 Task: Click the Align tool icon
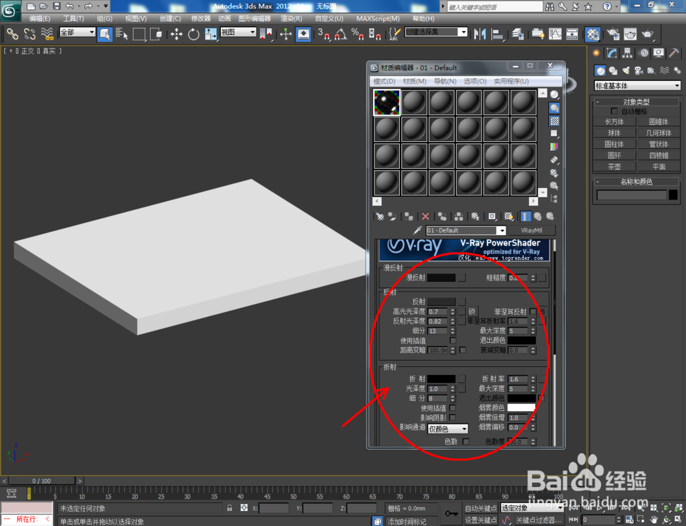tap(497, 34)
